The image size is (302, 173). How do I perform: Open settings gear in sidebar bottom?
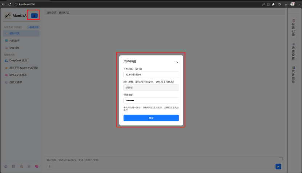(6, 166)
